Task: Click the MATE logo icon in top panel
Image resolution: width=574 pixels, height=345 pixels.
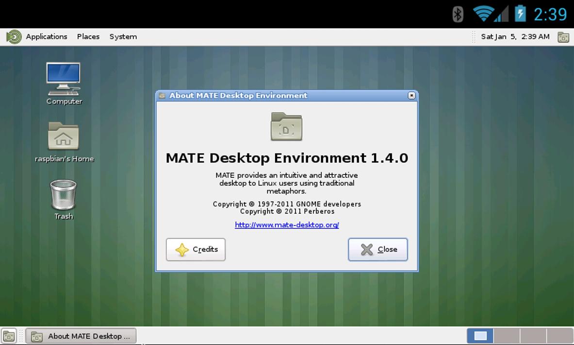Action: 14,36
